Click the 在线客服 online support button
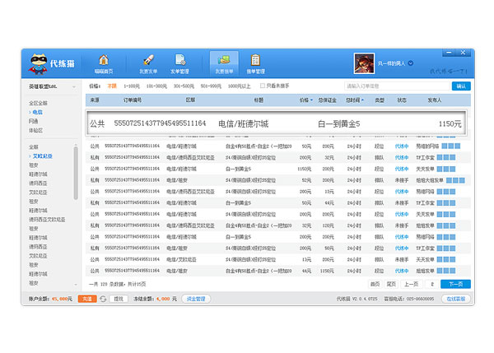The image size is (494, 353). [456, 299]
